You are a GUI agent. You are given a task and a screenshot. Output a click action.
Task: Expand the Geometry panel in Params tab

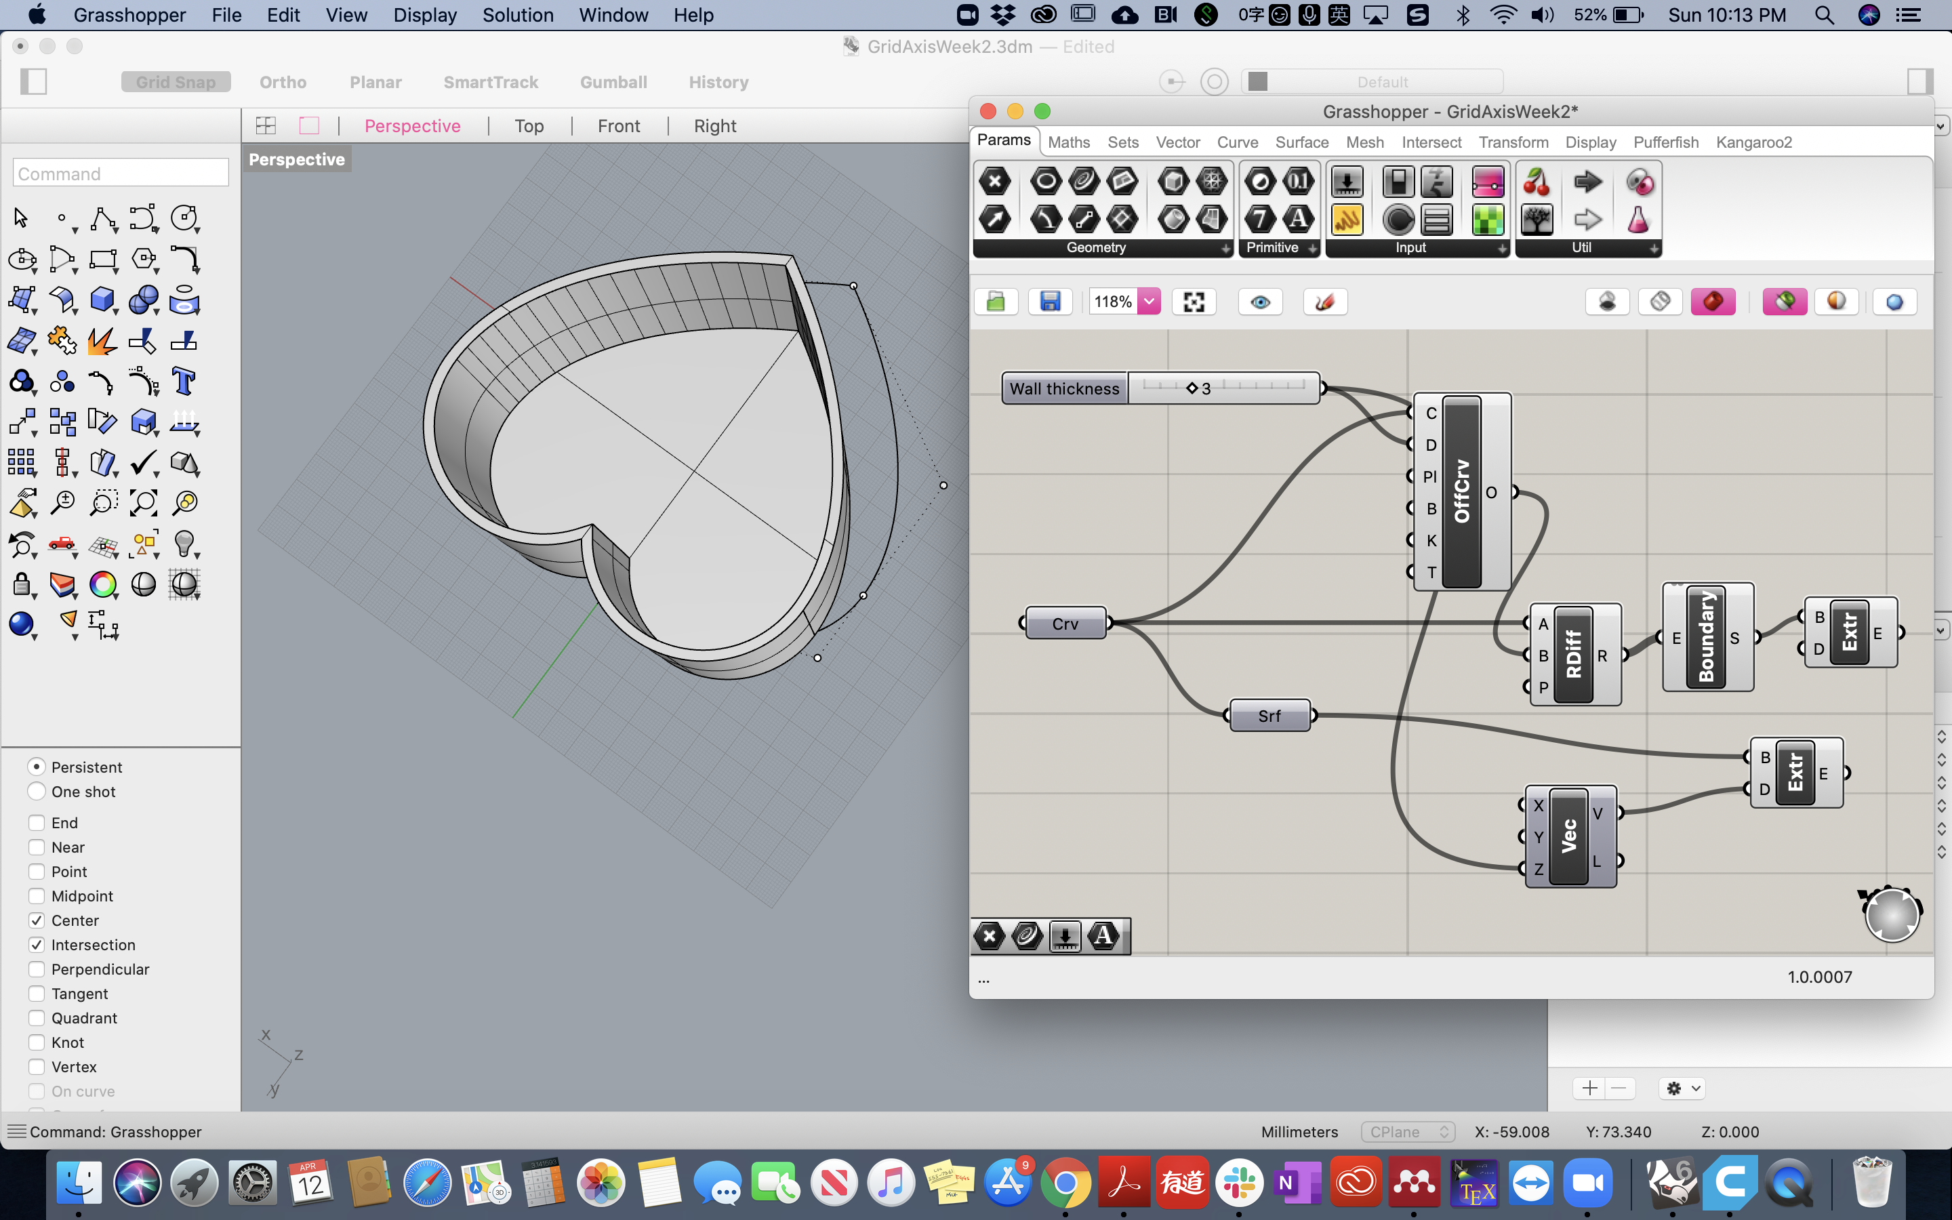click(x=1225, y=249)
